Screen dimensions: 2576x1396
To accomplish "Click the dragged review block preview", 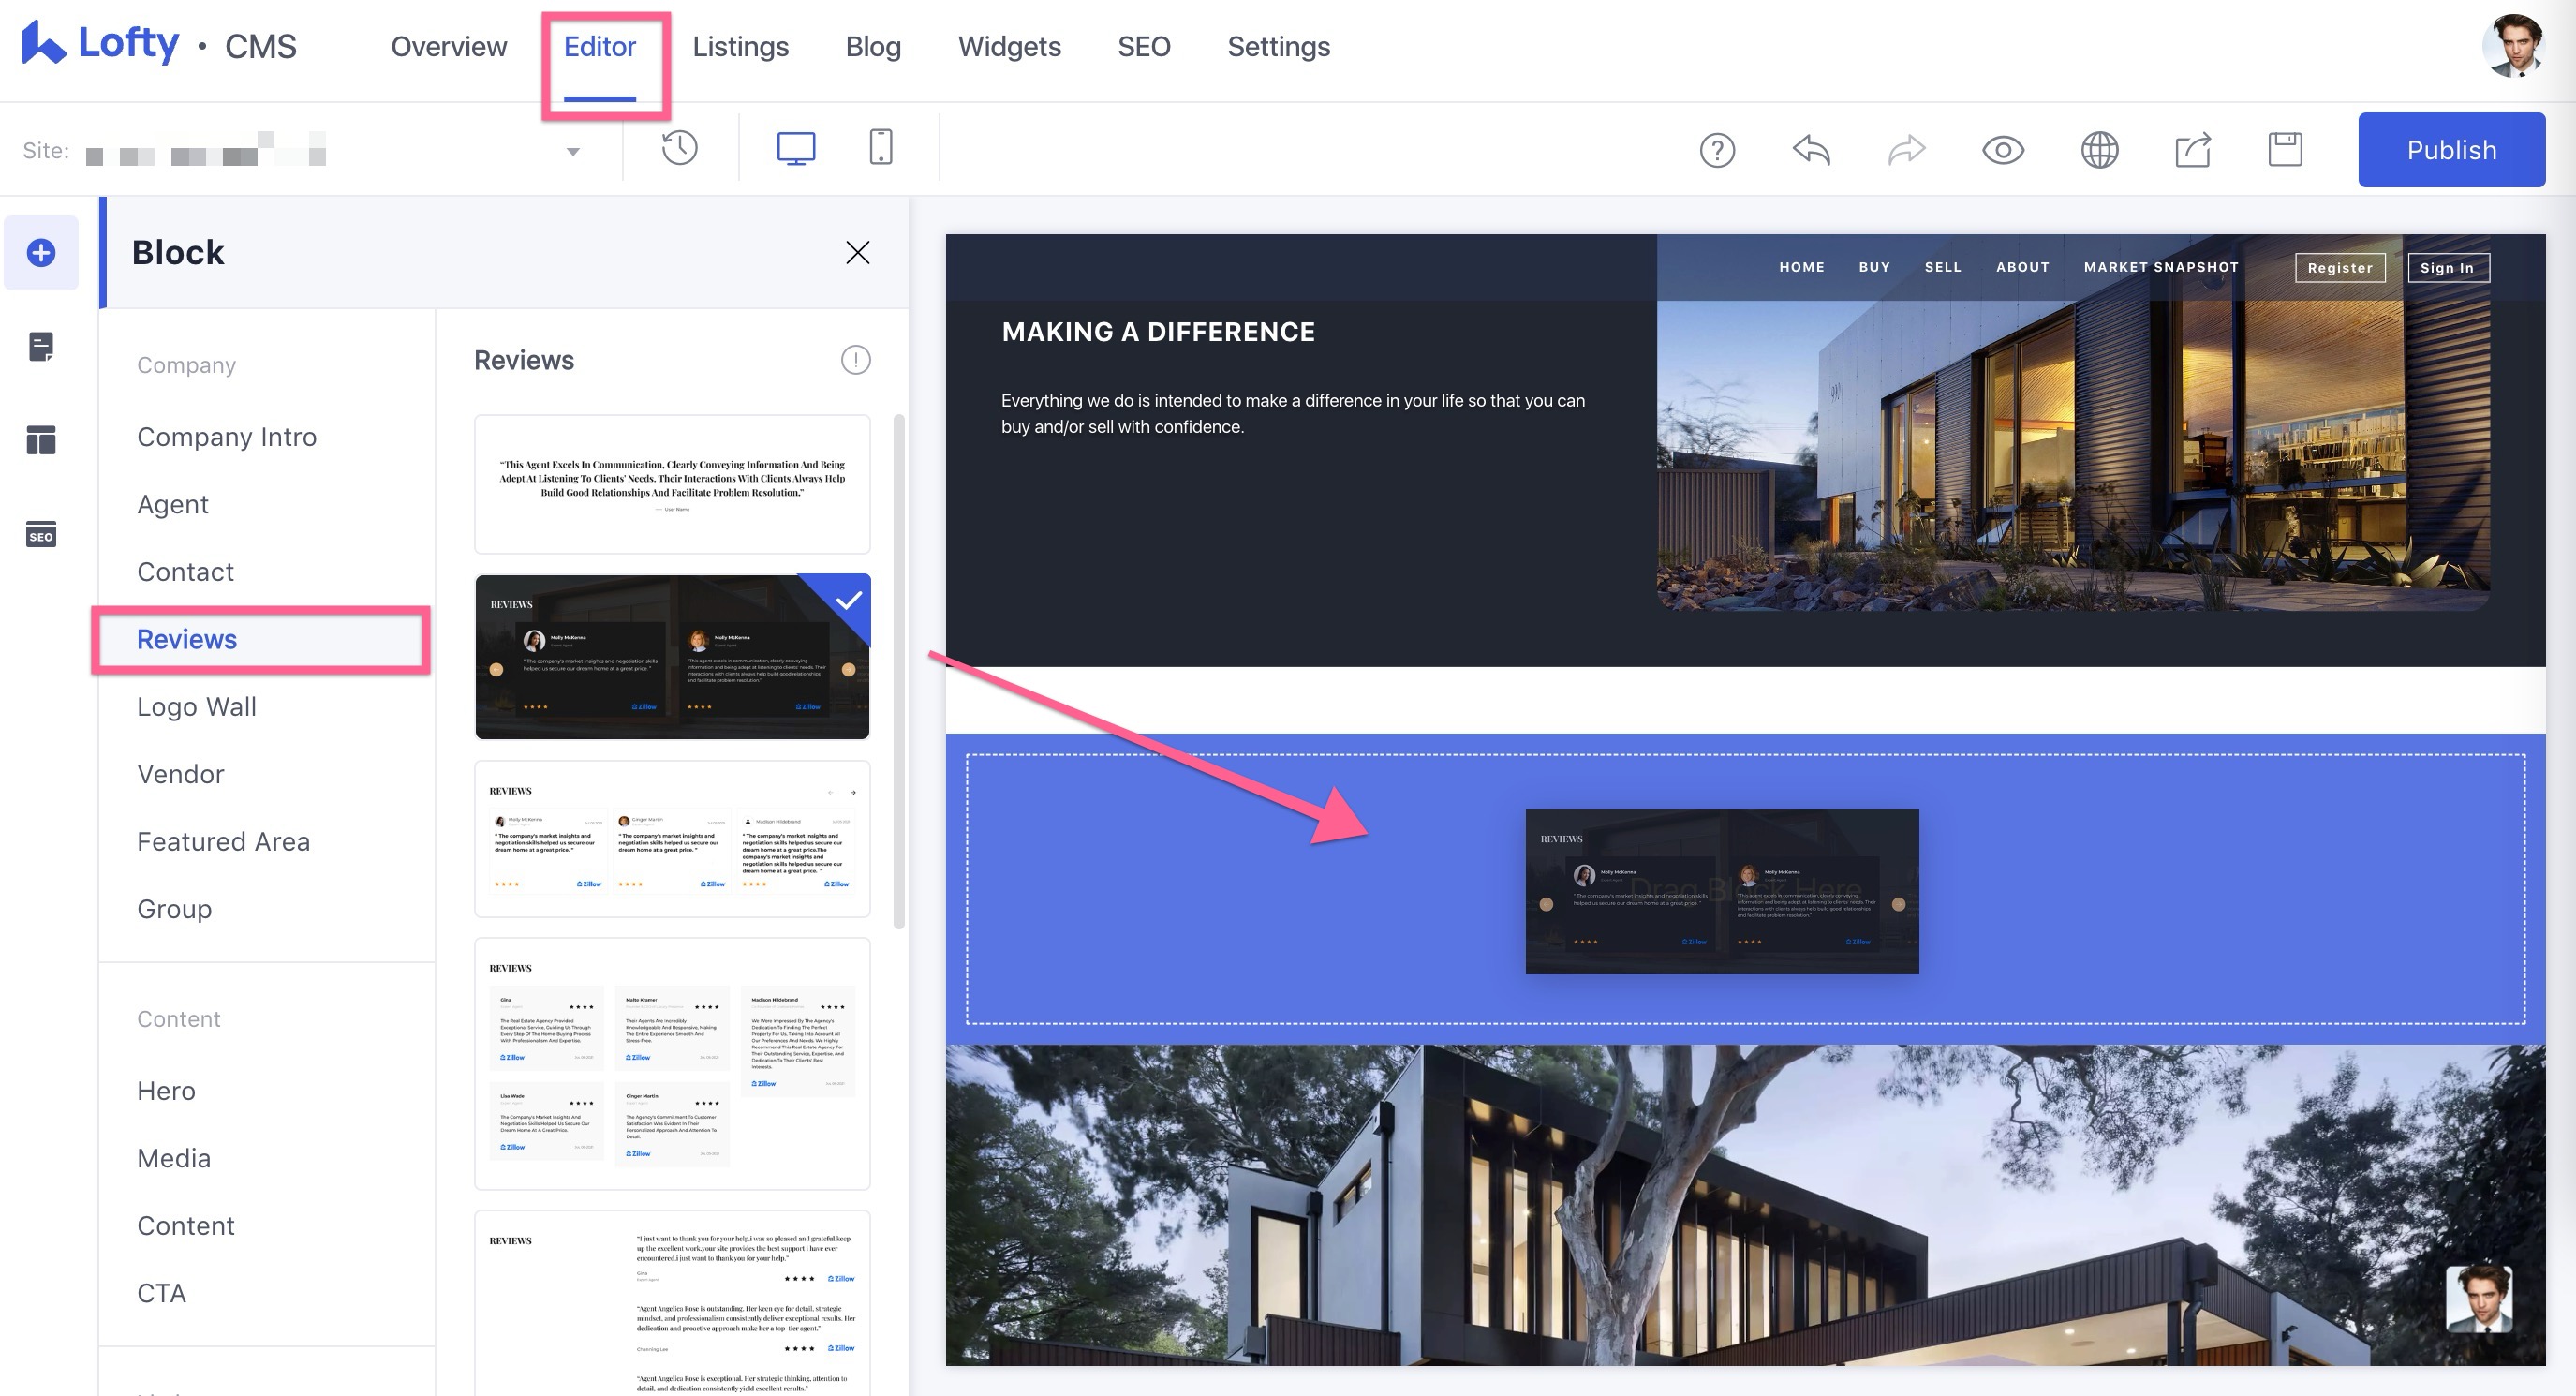I will point(1721,891).
